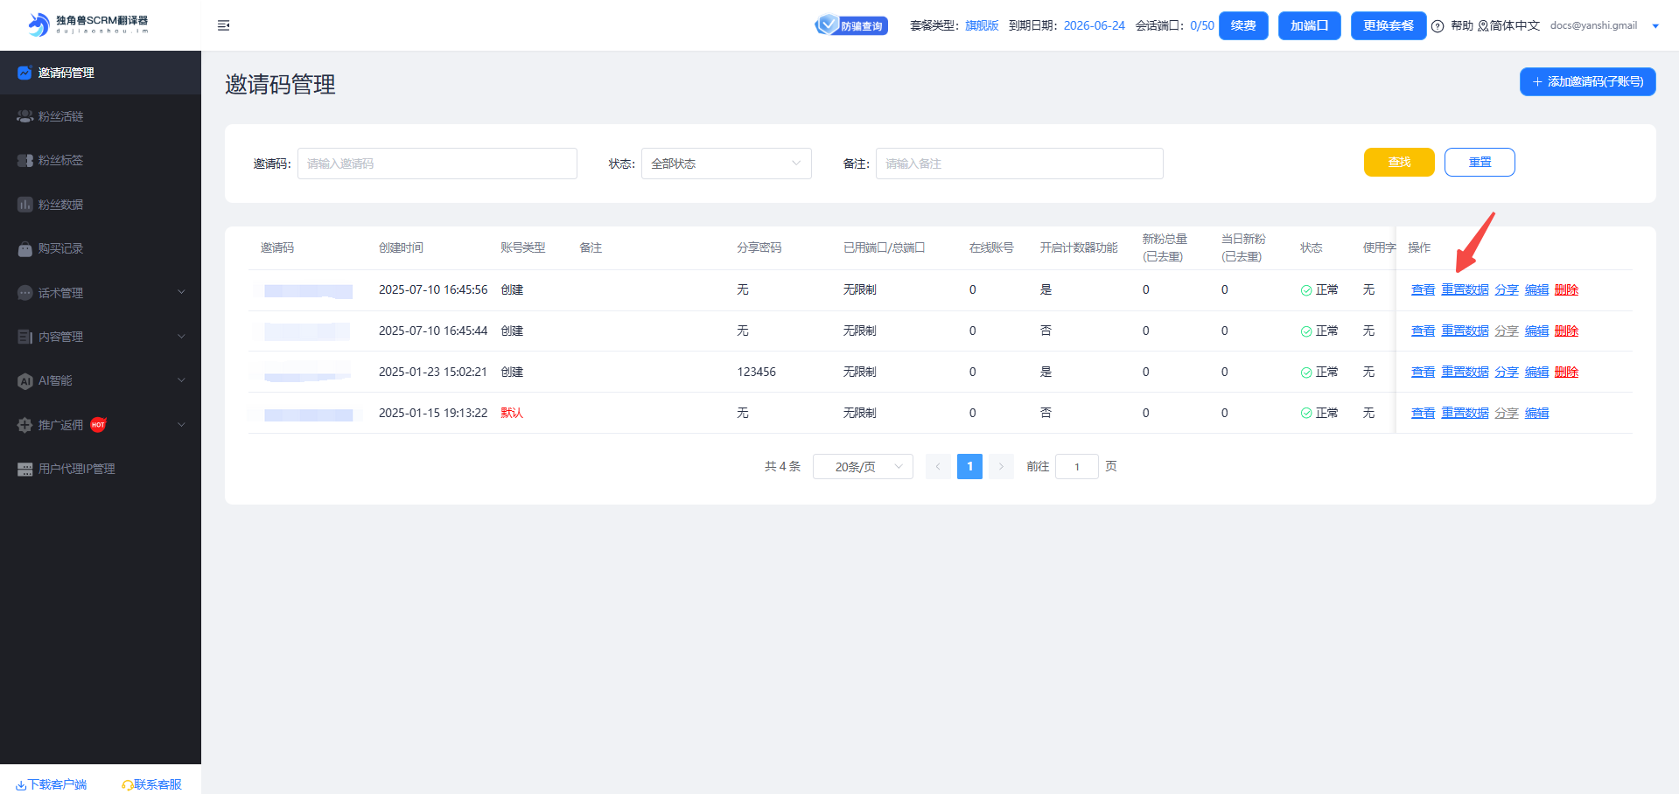Click the purchase records bag icon
The width and height of the screenshot is (1679, 794).
point(24,249)
